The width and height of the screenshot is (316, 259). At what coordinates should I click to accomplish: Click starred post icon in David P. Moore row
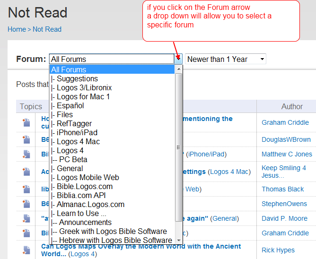coord(26,218)
